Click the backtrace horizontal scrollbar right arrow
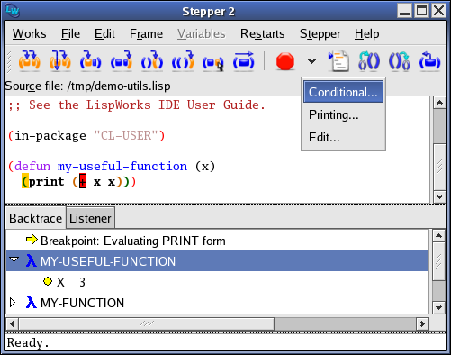 click(422, 323)
